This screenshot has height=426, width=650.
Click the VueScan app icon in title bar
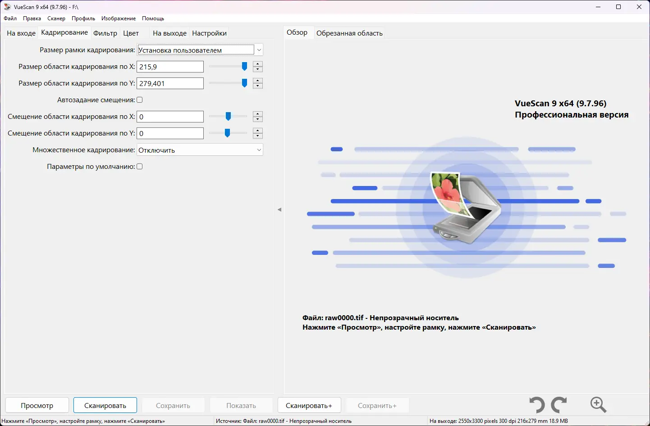(7, 7)
